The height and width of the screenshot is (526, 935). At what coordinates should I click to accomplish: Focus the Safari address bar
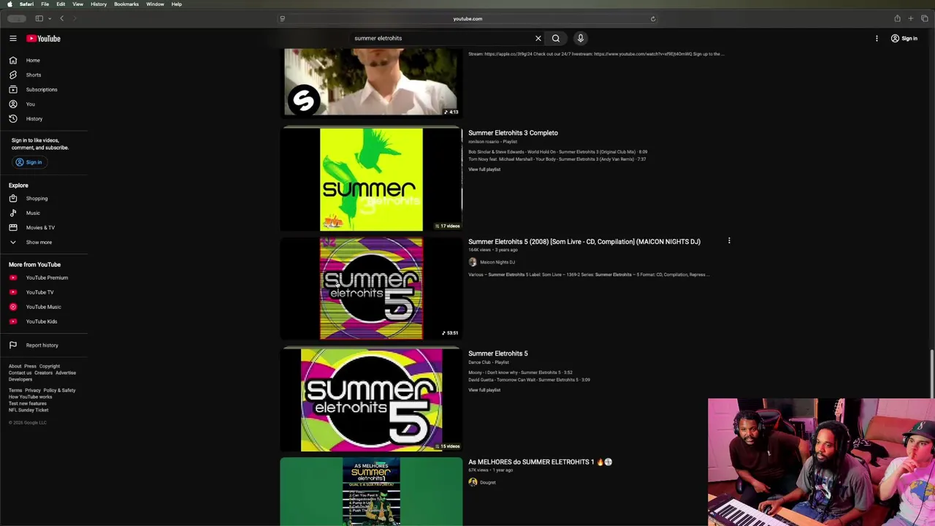click(467, 18)
